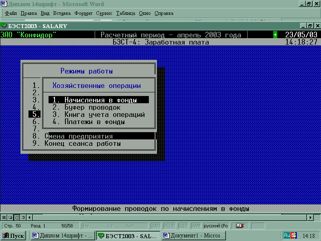
Task: Click item 6 in Режимы работы list
Action: pos(36,122)
